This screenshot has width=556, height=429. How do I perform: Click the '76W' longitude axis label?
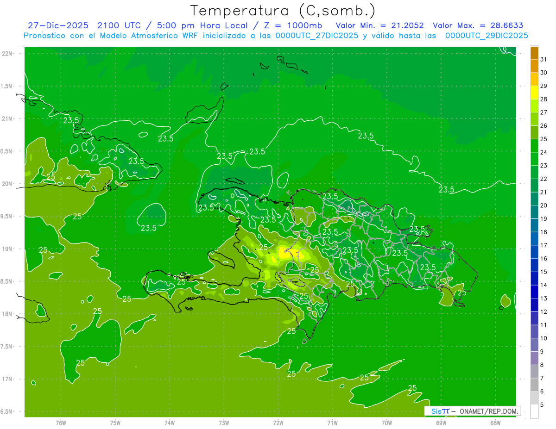(61, 423)
